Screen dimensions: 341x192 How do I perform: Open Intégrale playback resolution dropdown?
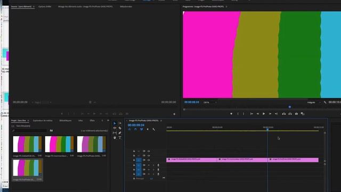click(x=314, y=102)
